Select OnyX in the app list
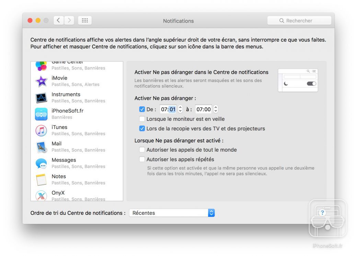This screenshot has height=256, width=357. 77,195
